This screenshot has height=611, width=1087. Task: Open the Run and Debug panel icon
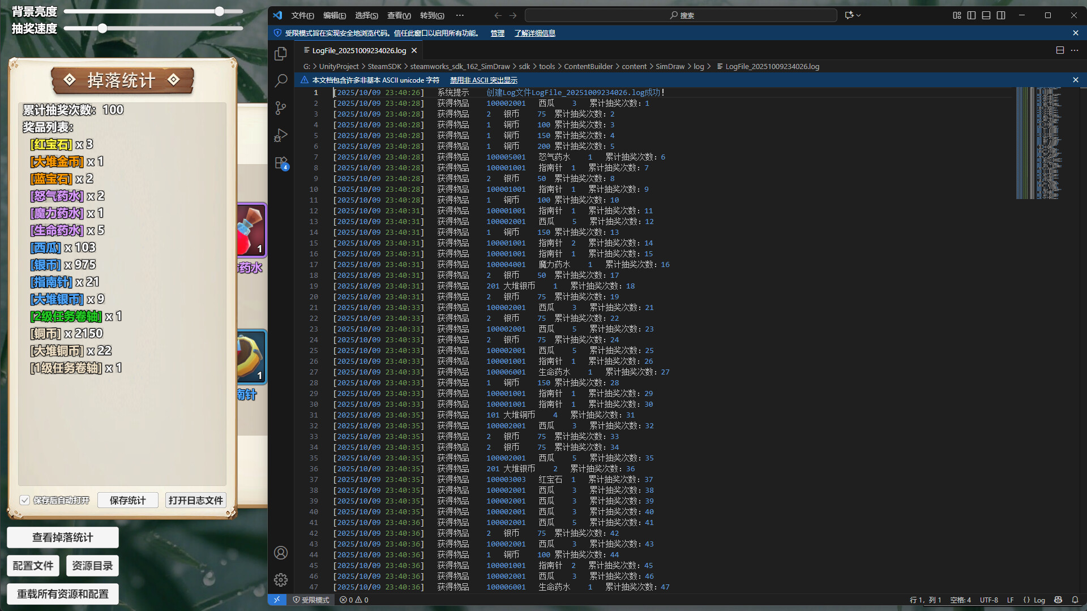[281, 135]
